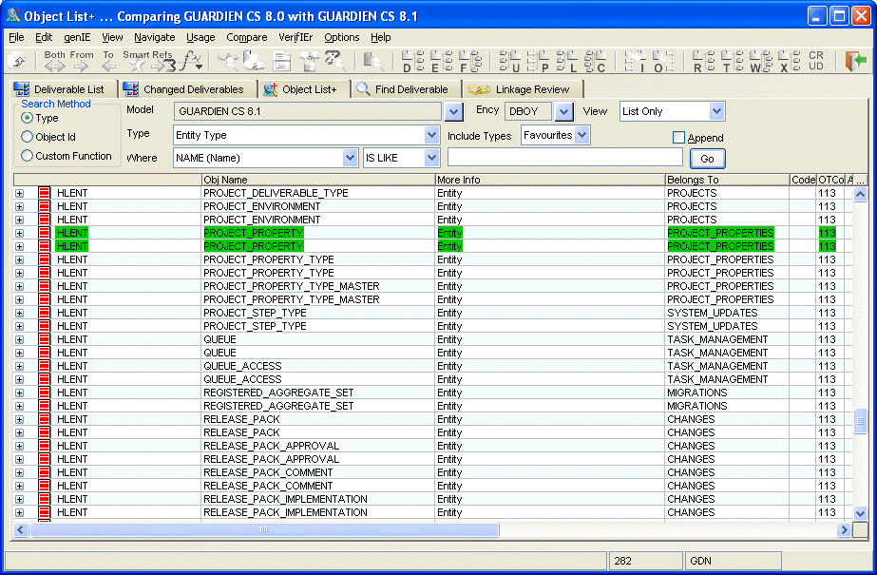Image resolution: width=877 pixels, height=575 pixels.
Task: Click the 'U' diagram toolbar icon
Action: tap(509, 62)
